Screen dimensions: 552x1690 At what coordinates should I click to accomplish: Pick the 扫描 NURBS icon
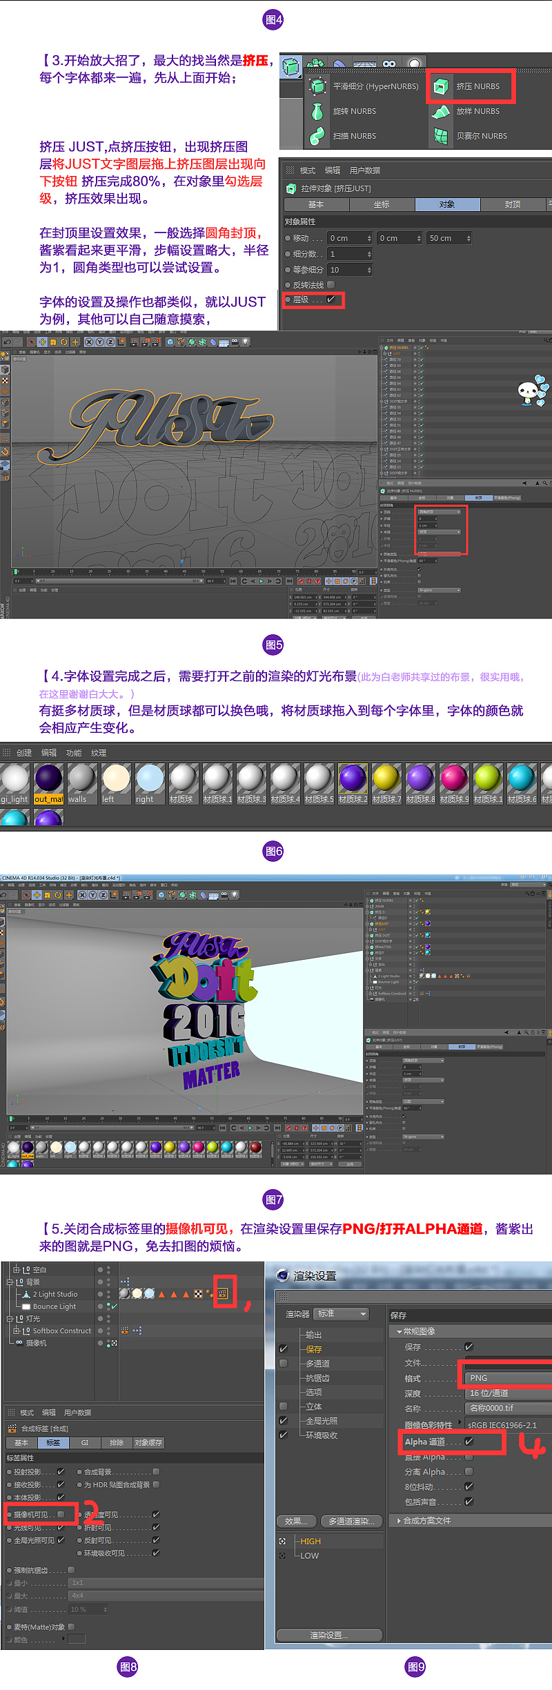tap(317, 136)
